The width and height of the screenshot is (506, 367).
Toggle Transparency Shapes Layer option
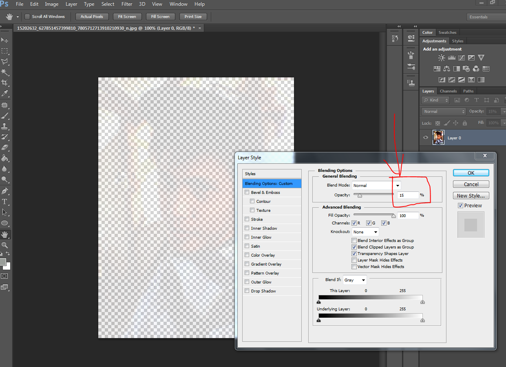[x=354, y=253]
